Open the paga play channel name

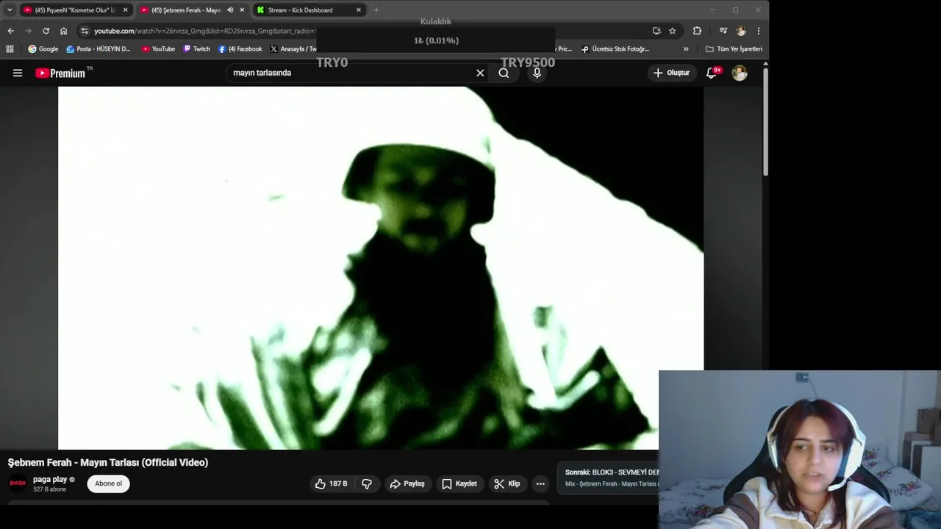[x=50, y=479]
